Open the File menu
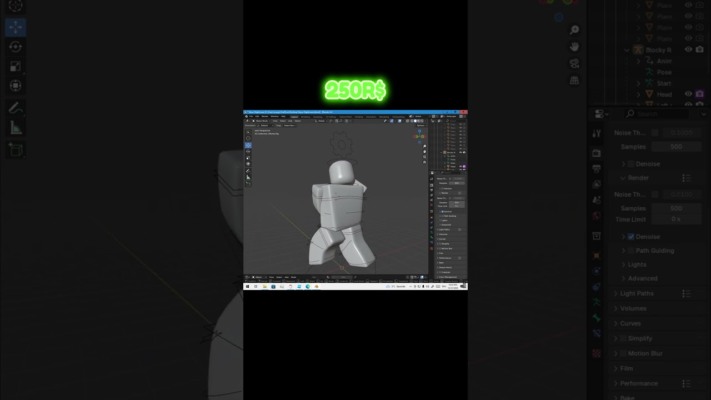711x400 pixels. [x=251, y=117]
